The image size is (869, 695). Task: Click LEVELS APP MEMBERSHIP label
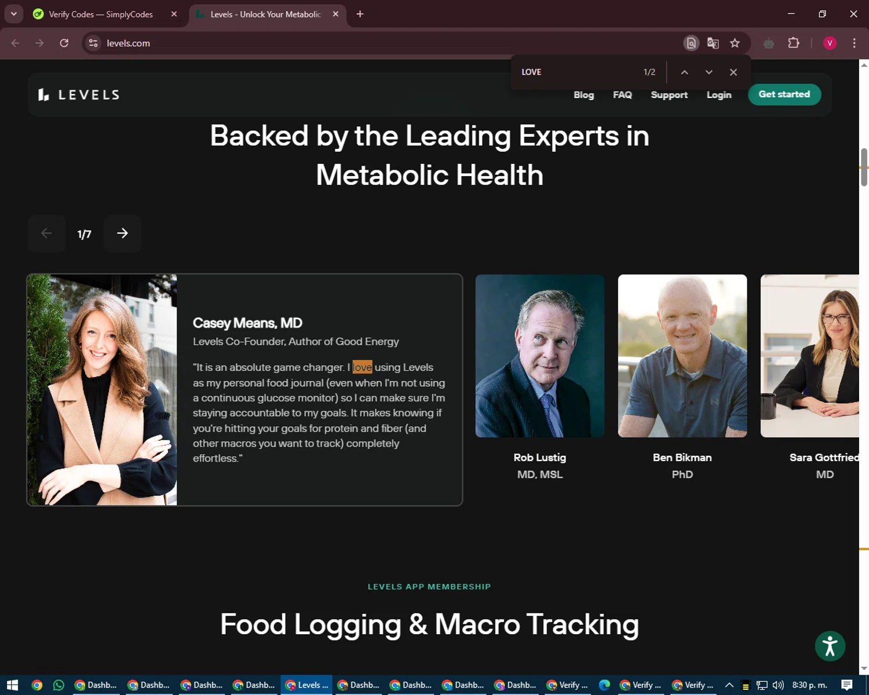[429, 587]
